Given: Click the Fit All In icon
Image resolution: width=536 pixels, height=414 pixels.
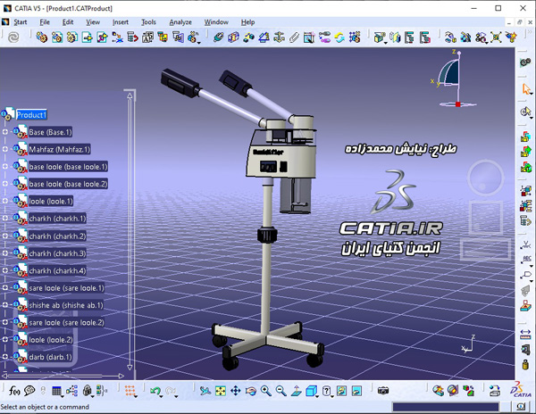Looking at the screenshot, I should coord(221,391).
